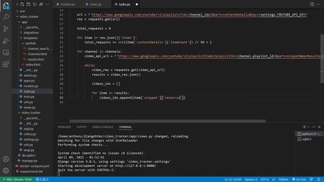
Task: Click WSL: Ubuntu-18.04 remote indicator
Action: 17,179
